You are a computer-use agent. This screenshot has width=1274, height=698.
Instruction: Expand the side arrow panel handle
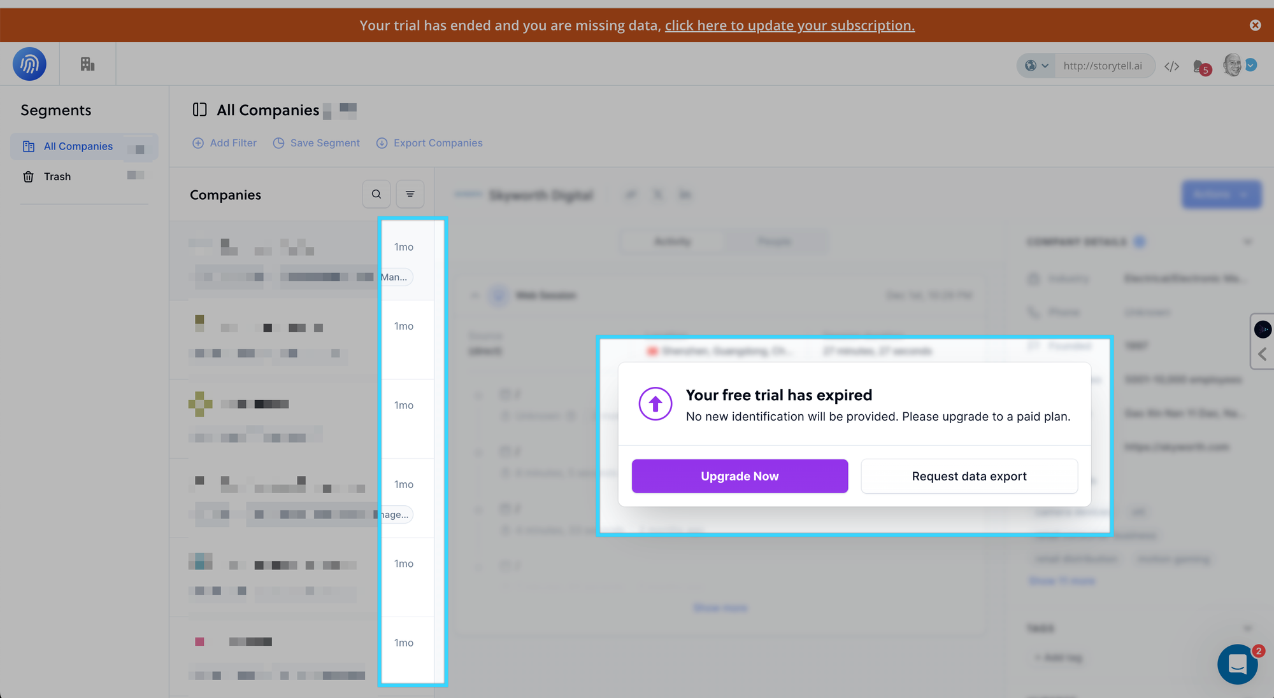[x=1262, y=354]
